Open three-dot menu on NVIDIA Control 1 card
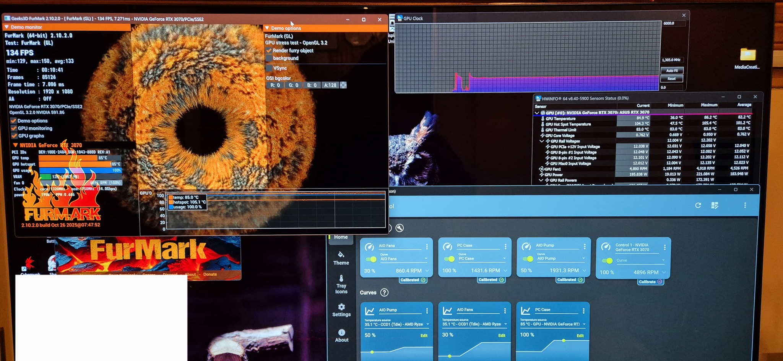The image size is (783, 361). 665,247
